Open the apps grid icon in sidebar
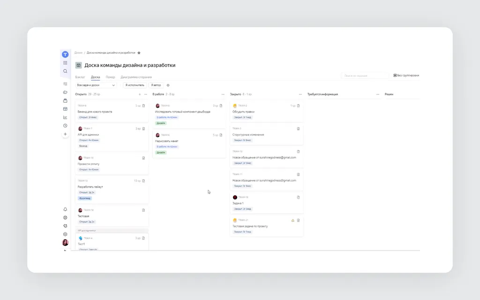This screenshot has height=300, width=480. (65, 63)
